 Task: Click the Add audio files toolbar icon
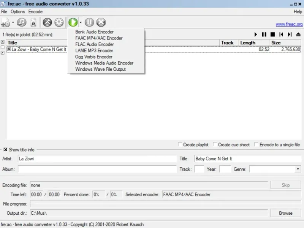(x=5, y=22)
